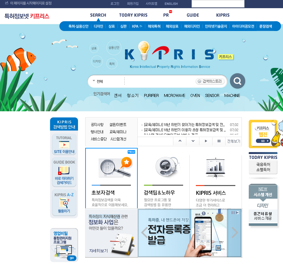Screen dimensions: 283x265
Task: Select 해외상표 submenu item
Action: click(172, 26)
